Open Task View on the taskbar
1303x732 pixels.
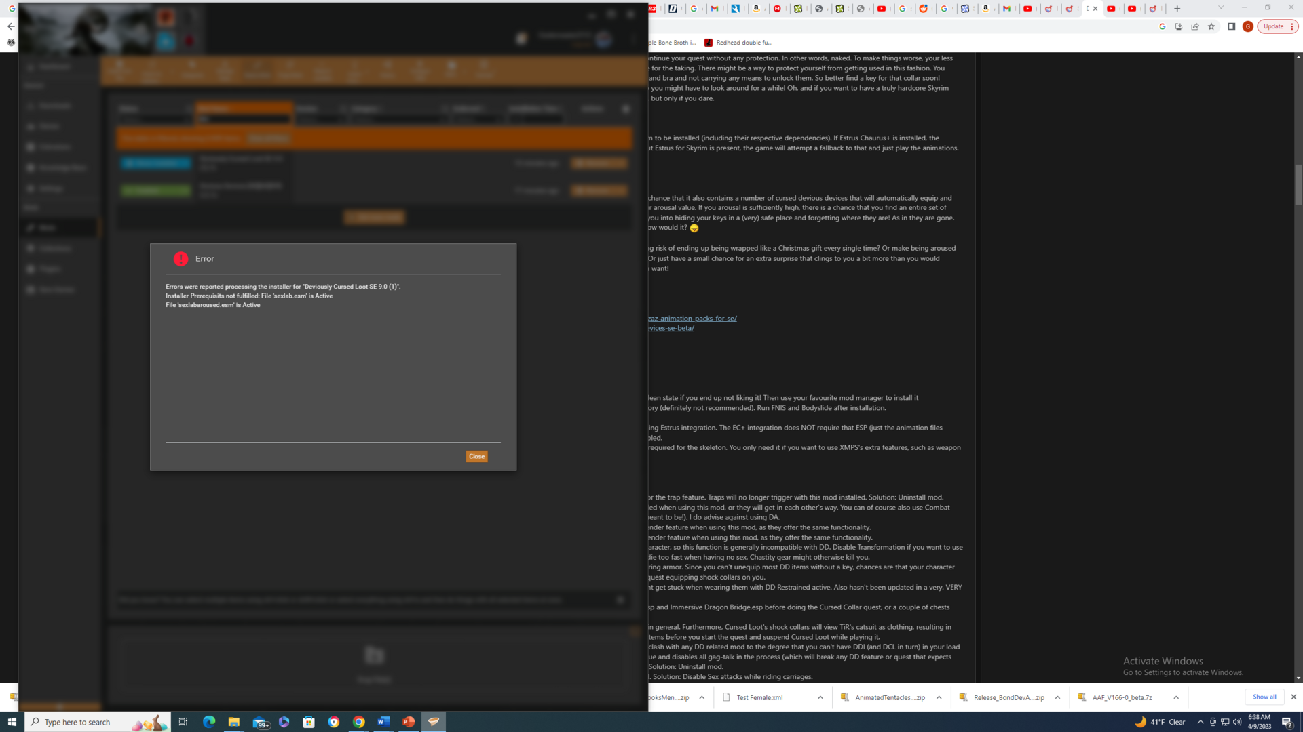tap(183, 722)
